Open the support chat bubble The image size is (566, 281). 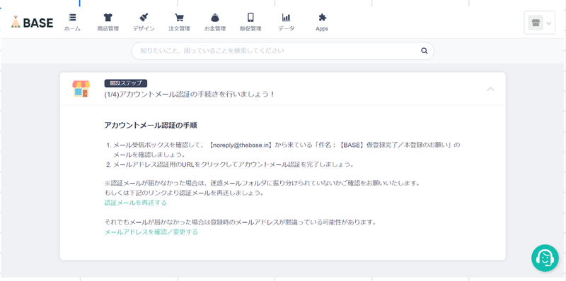click(545, 258)
